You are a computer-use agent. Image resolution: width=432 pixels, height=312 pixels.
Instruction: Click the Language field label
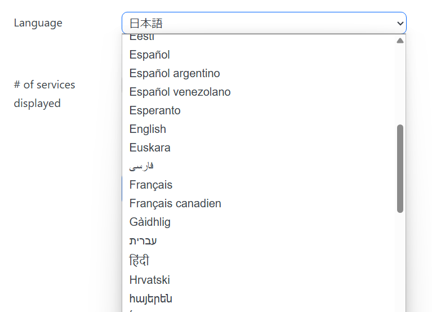38,23
